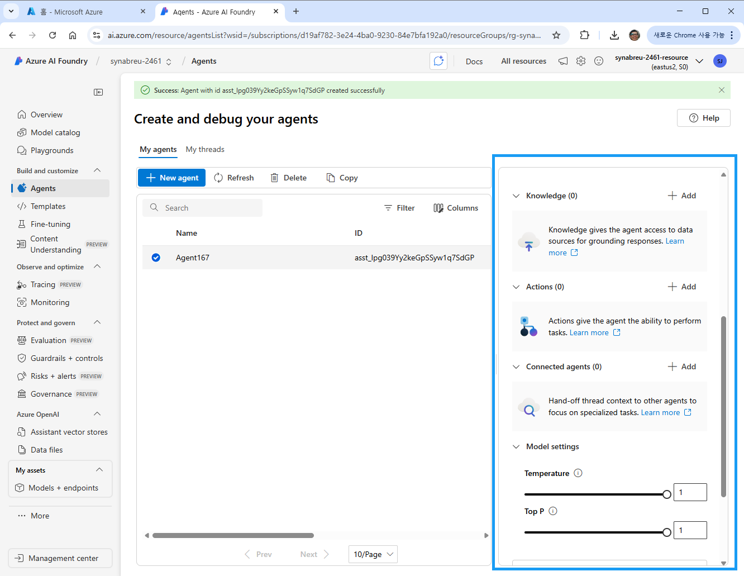
Task: Create a New agent
Action: tap(172, 178)
